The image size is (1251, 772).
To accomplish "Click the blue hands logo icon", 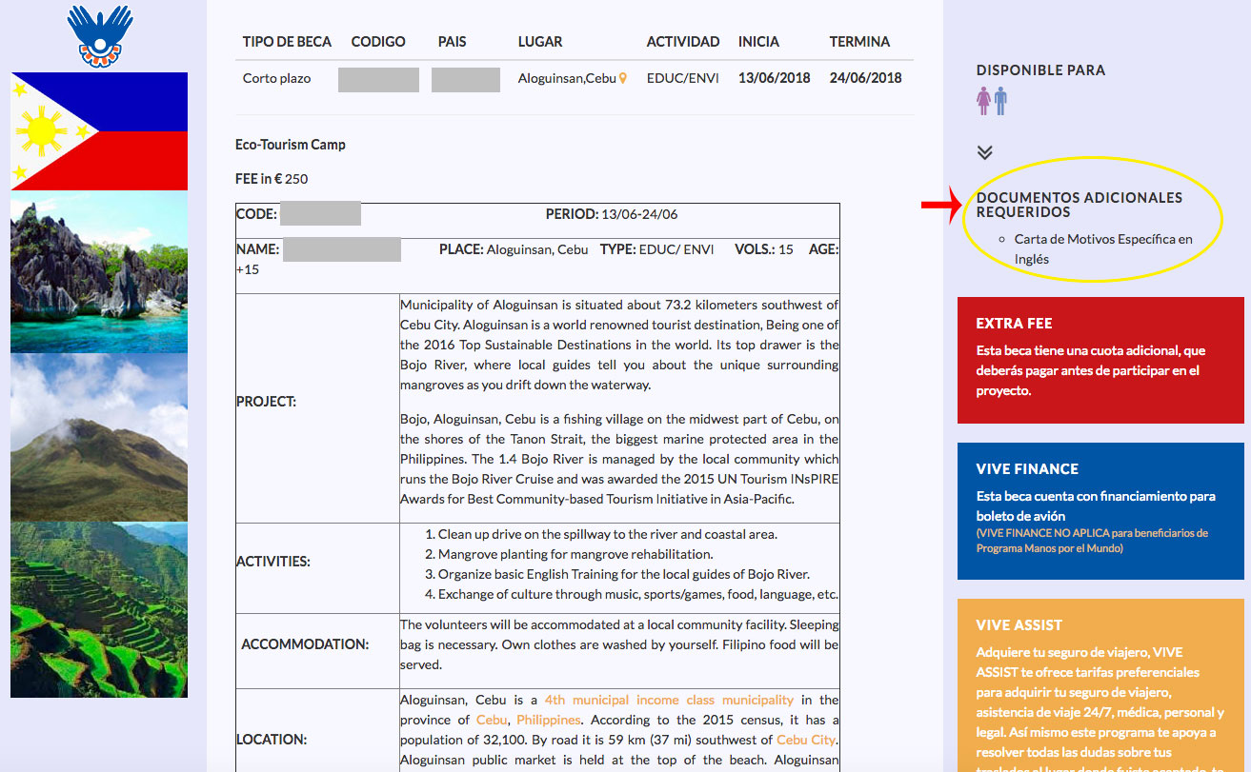I will (x=100, y=36).
